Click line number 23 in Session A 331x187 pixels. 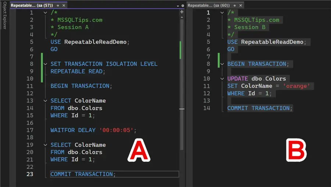tap(30, 174)
